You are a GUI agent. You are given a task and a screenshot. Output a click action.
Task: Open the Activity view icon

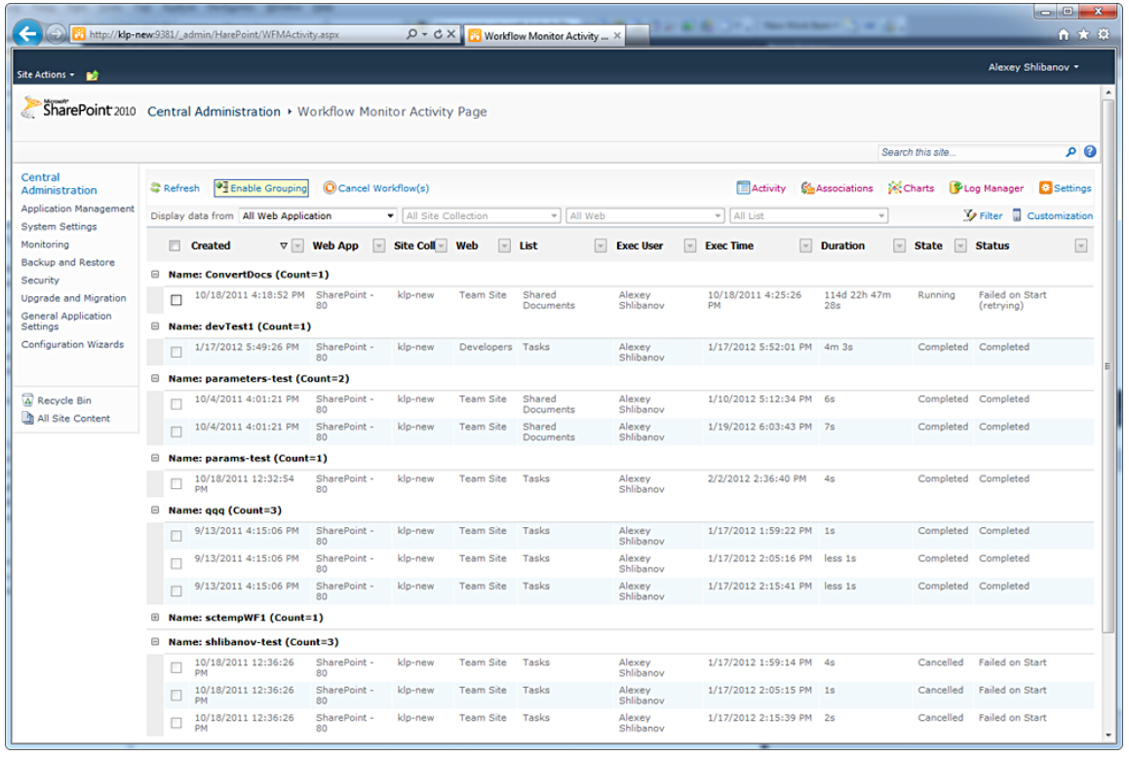click(x=743, y=188)
